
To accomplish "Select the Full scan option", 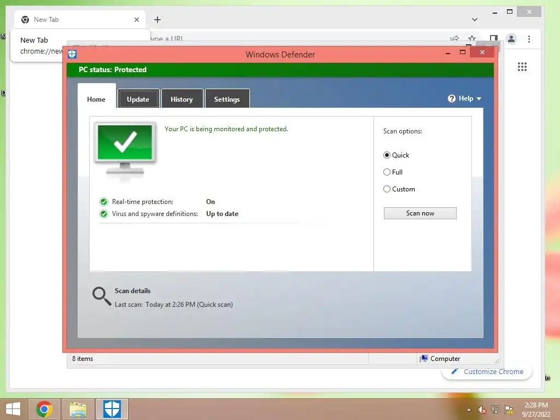I will [x=393, y=172].
